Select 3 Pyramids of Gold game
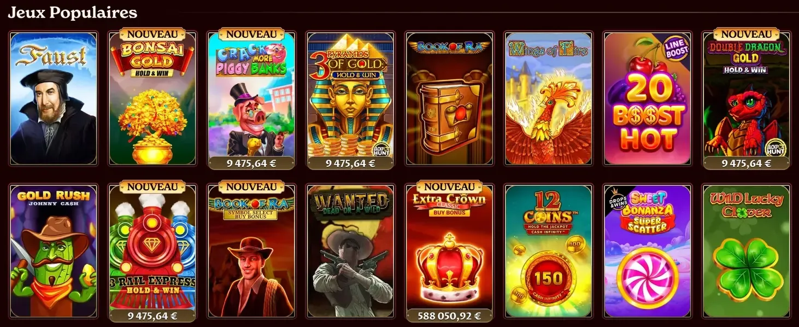This screenshot has width=799, height=327. tap(350, 98)
